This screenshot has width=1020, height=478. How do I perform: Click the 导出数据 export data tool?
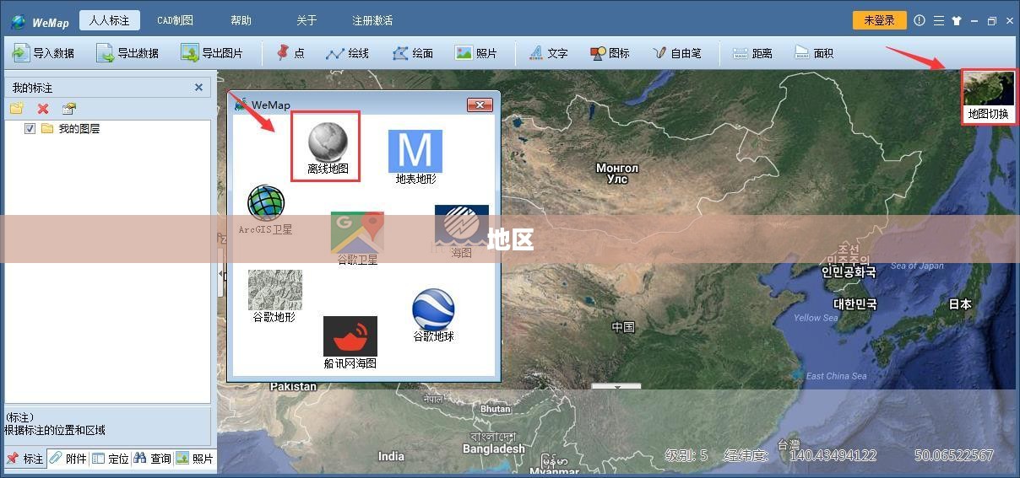pyautogui.click(x=127, y=53)
